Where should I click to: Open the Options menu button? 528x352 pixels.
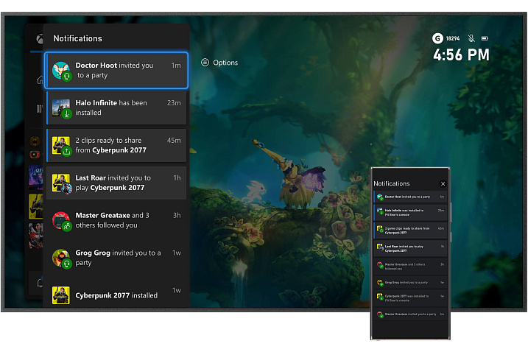[219, 63]
